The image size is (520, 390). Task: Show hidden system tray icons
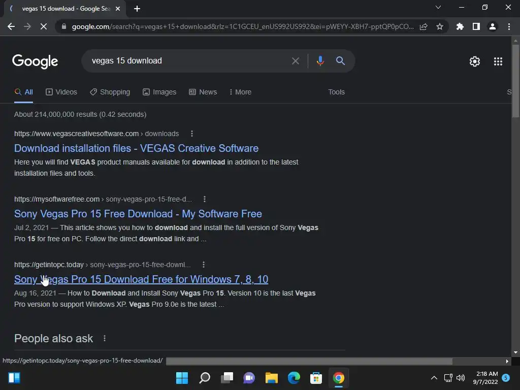434,378
